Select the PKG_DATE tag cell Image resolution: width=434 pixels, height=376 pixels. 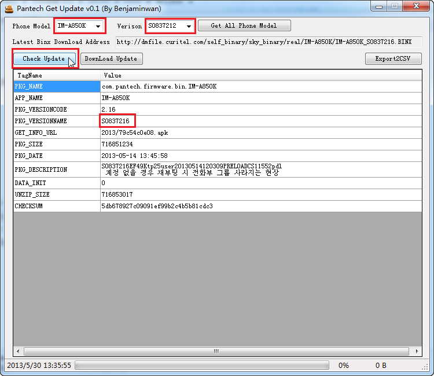57,156
